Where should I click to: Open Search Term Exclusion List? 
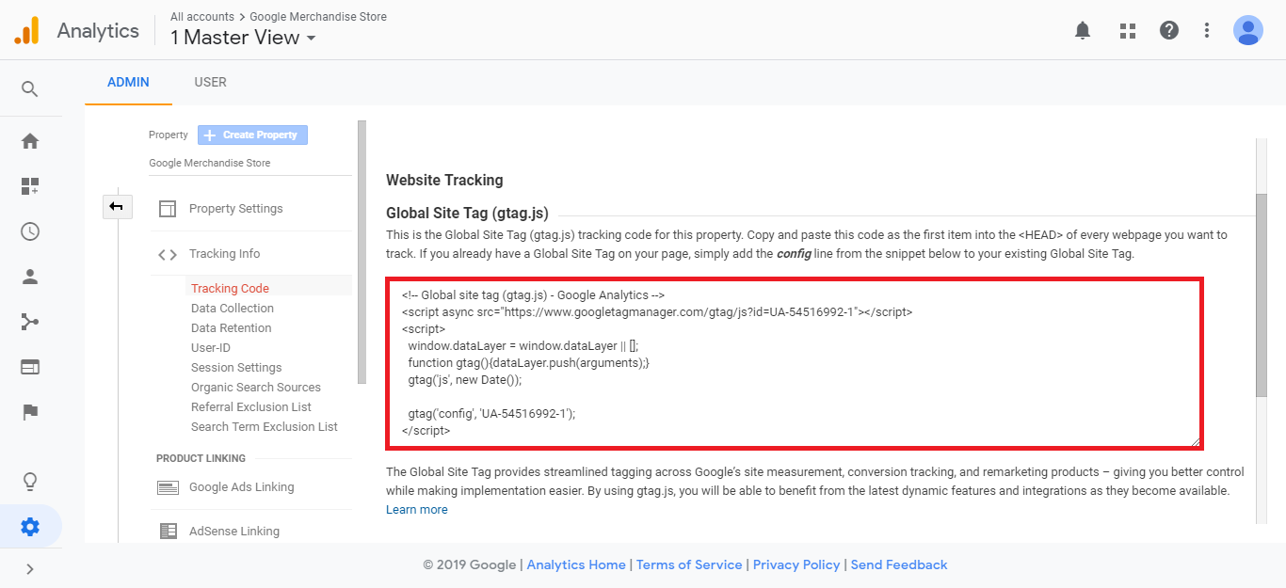coord(265,427)
